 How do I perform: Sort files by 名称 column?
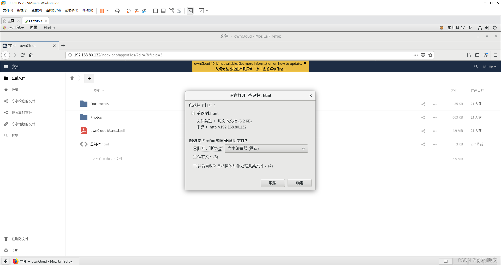click(x=96, y=91)
